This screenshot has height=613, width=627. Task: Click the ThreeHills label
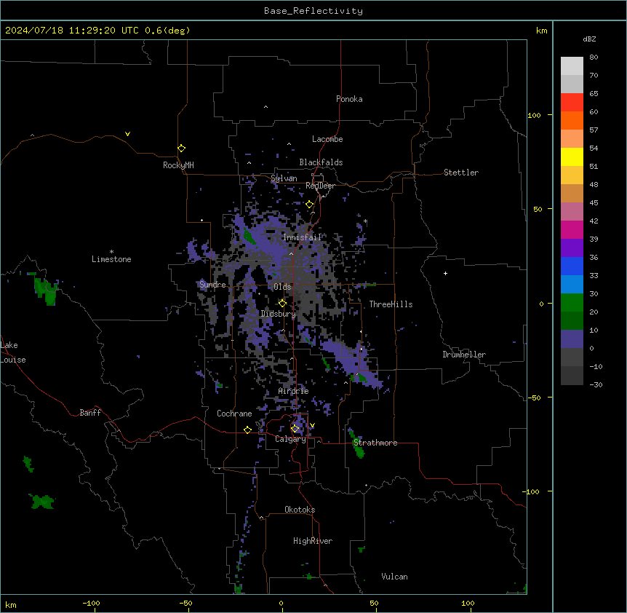(391, 304)
